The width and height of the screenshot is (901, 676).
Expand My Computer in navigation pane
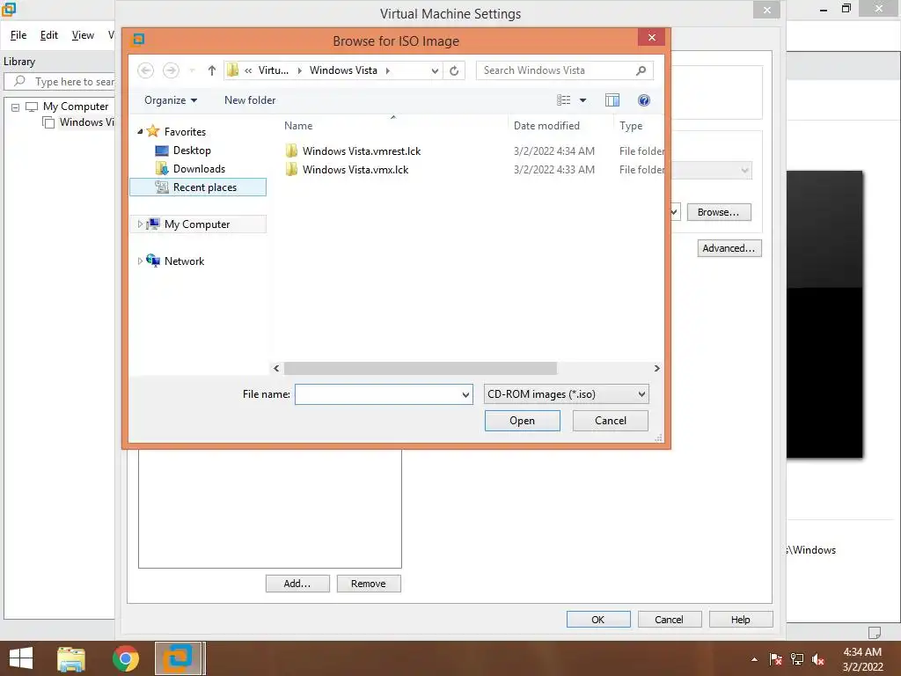point(140,224)
